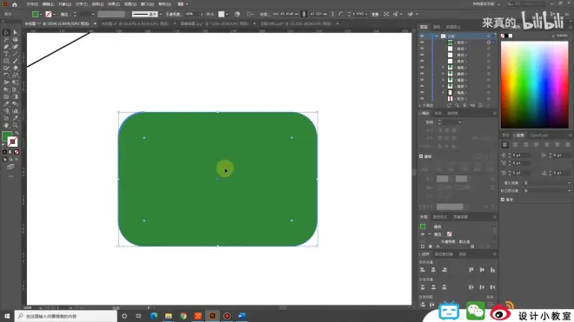Screen dimensions: 574x322
Task: Set the None fill button below the swatches
Action: click(x=17, y=152)
